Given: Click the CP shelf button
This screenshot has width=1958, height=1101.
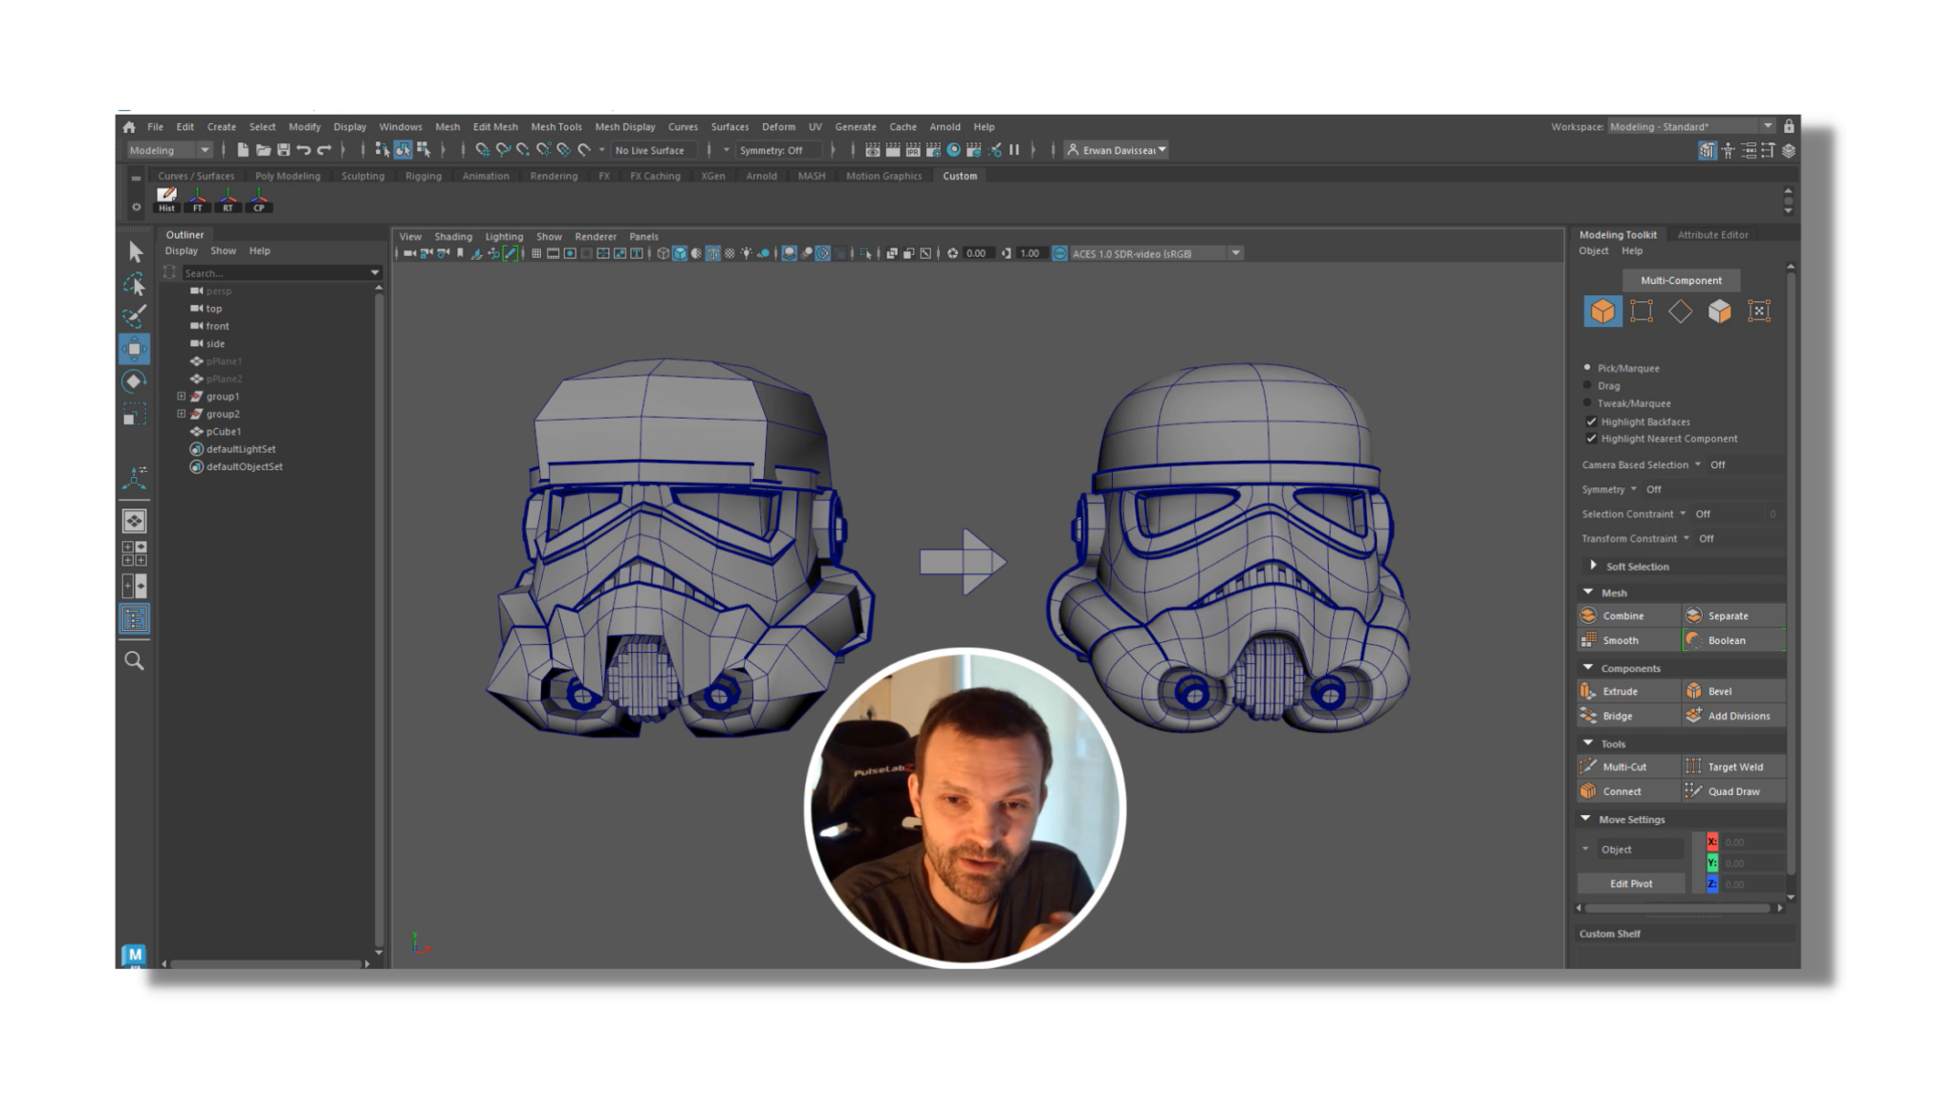Looking at the screenshot, I should click(258, 199).
